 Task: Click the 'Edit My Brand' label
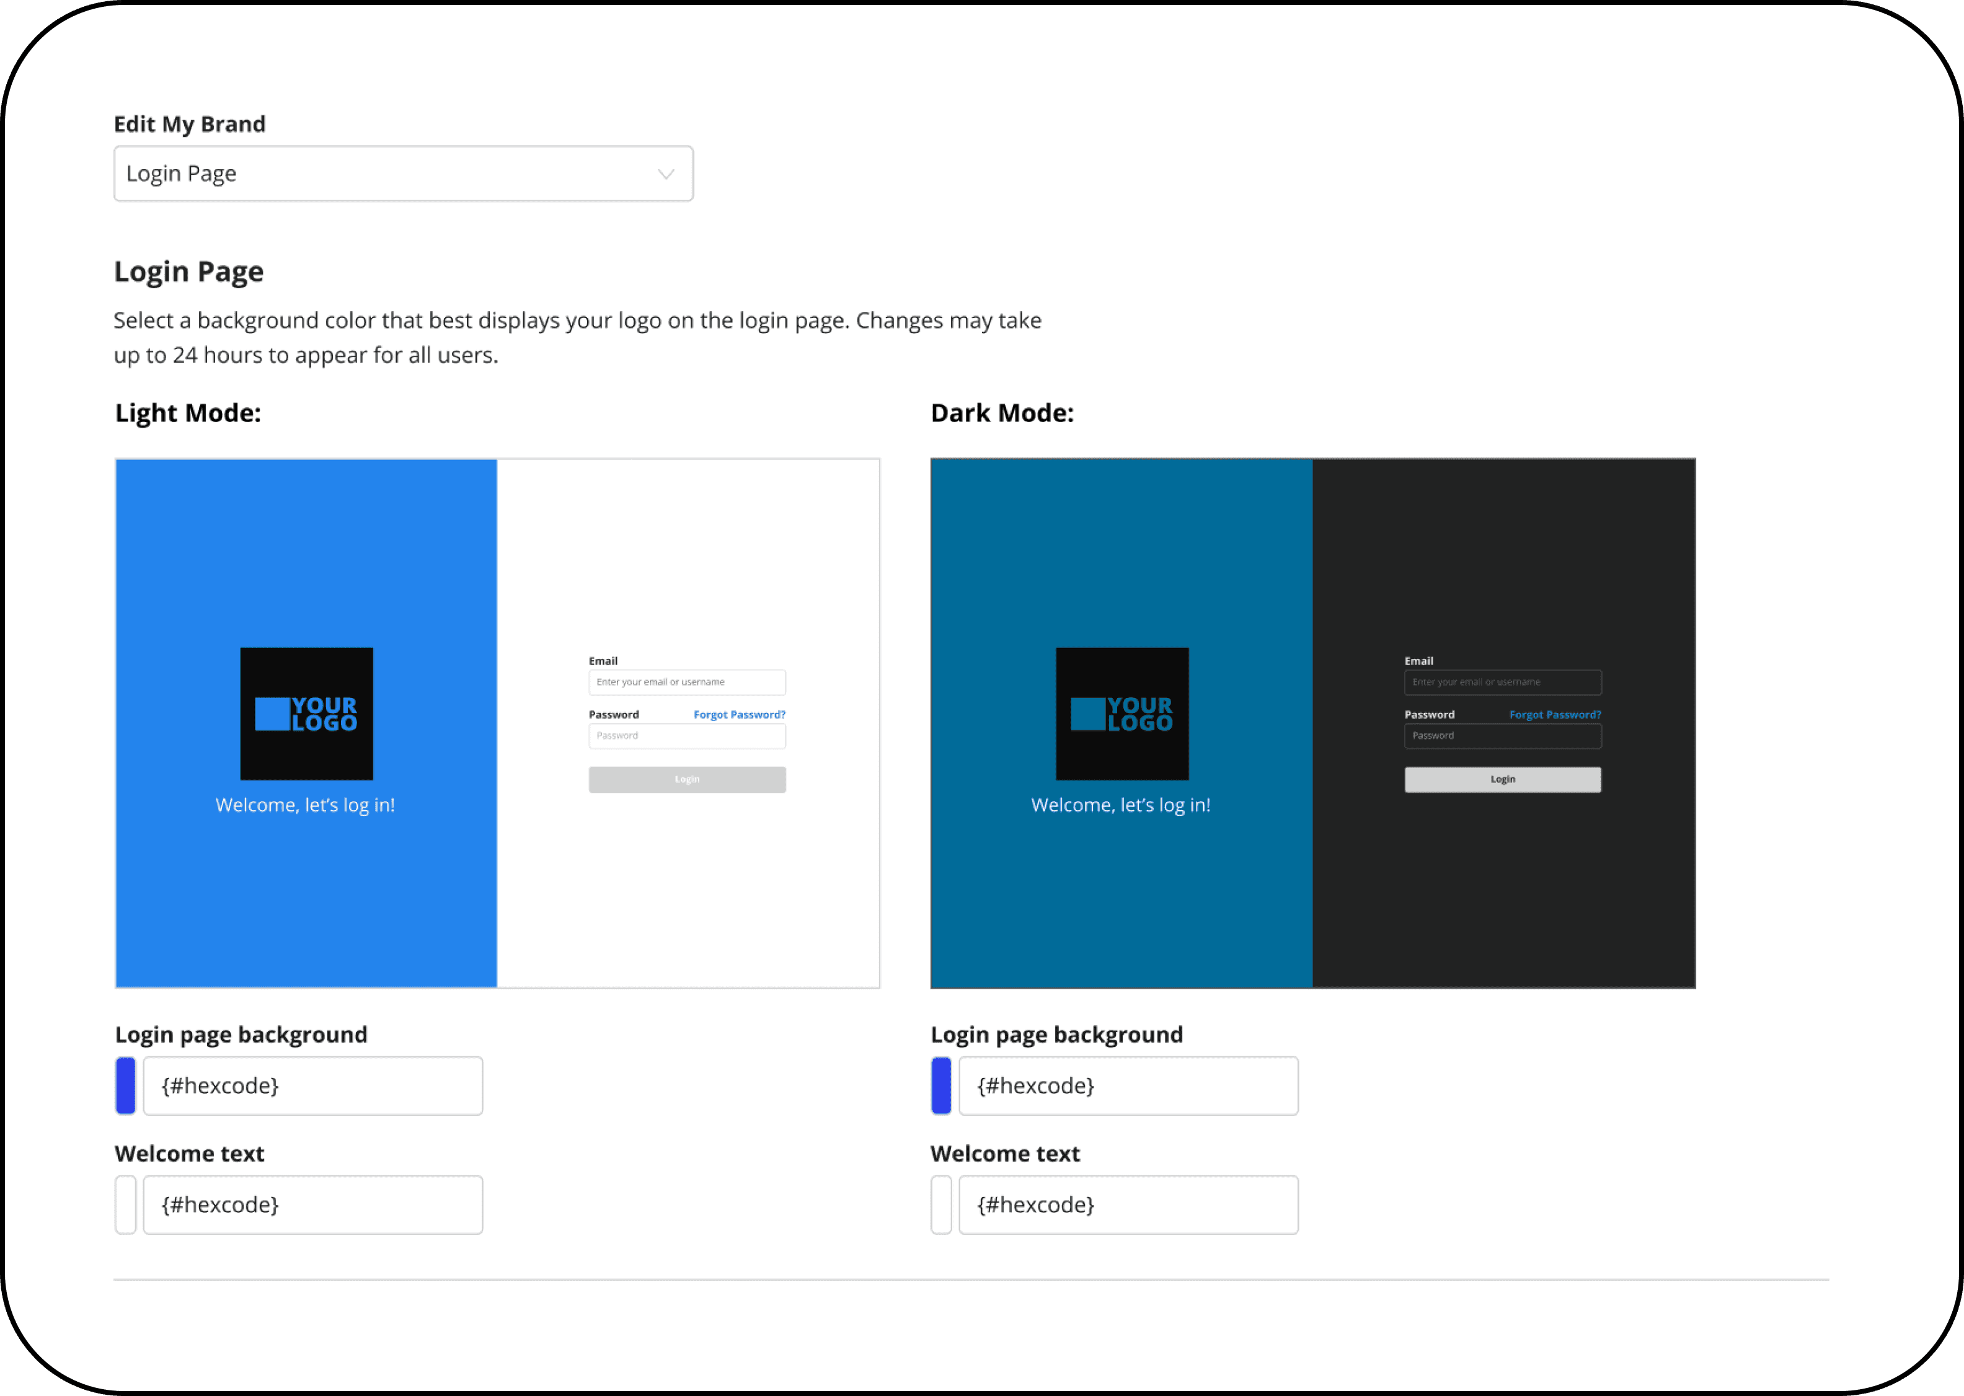click(190, 125)
